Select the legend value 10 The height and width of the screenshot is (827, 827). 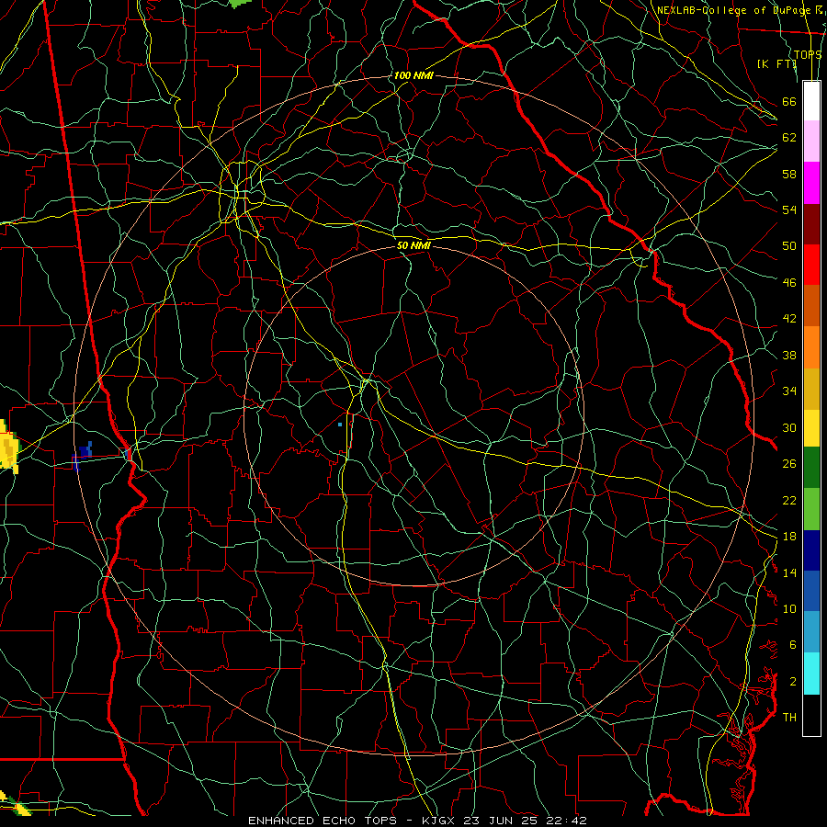coord(789,608)
